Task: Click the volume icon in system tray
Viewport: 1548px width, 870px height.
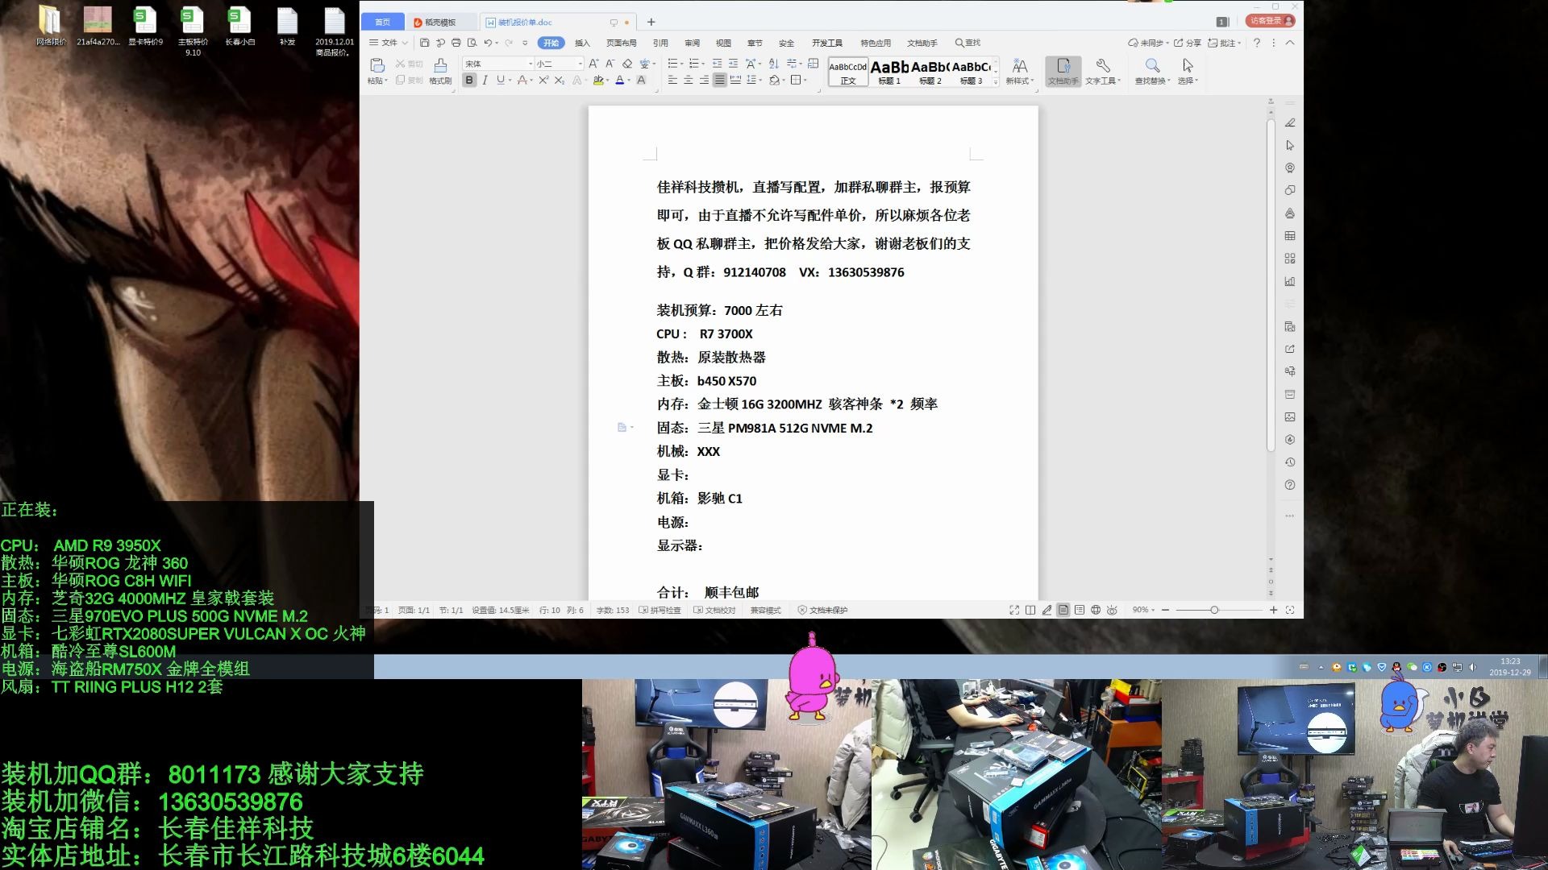Action: pyautogui.click(x=1472, y=667)
